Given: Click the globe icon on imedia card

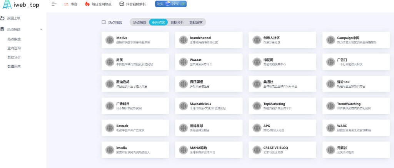Looking at the screenshot, I should pyautogui.click(x=110, y=150).
